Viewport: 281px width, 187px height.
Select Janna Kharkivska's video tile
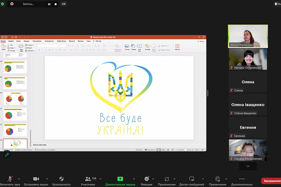(x=248, y=36)
